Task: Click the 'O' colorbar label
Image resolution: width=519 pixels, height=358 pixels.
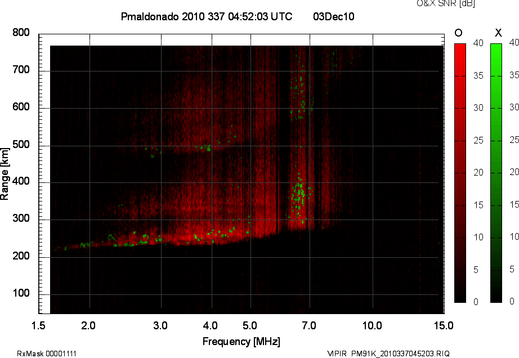Action: [x=458, y=33]
